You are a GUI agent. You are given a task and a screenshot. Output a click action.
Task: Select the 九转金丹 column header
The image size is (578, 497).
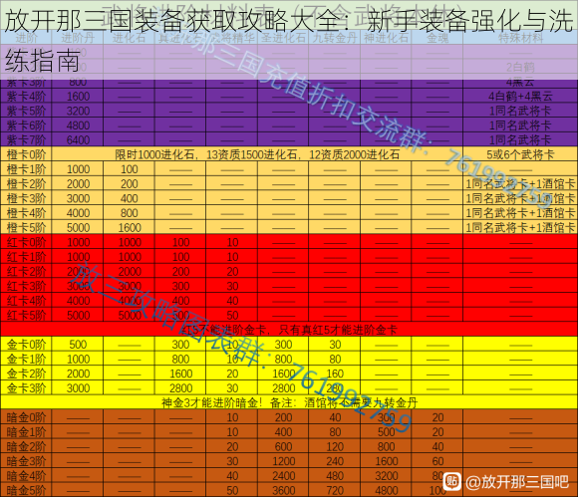(335, 38)
